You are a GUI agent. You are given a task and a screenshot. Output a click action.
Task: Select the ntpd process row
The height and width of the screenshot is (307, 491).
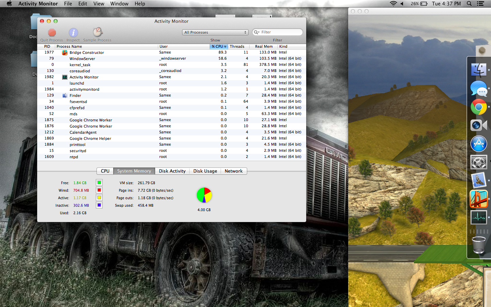(x=172, y=157)
